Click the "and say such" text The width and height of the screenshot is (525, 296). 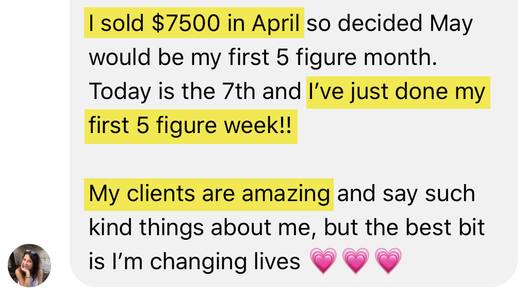click(406, 193)
